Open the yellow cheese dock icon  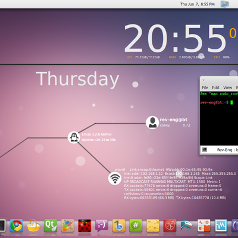[153, 226]
